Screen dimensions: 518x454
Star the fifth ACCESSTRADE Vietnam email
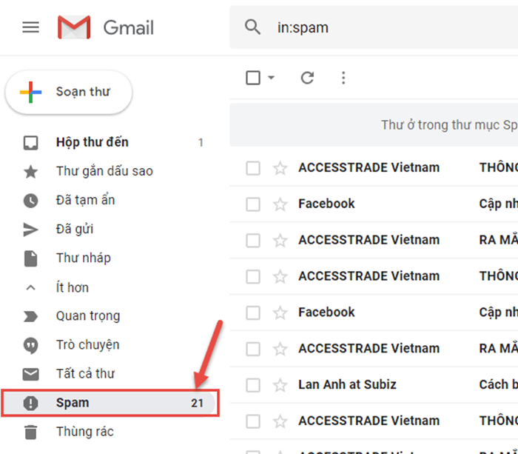click(x=280, y=421)
